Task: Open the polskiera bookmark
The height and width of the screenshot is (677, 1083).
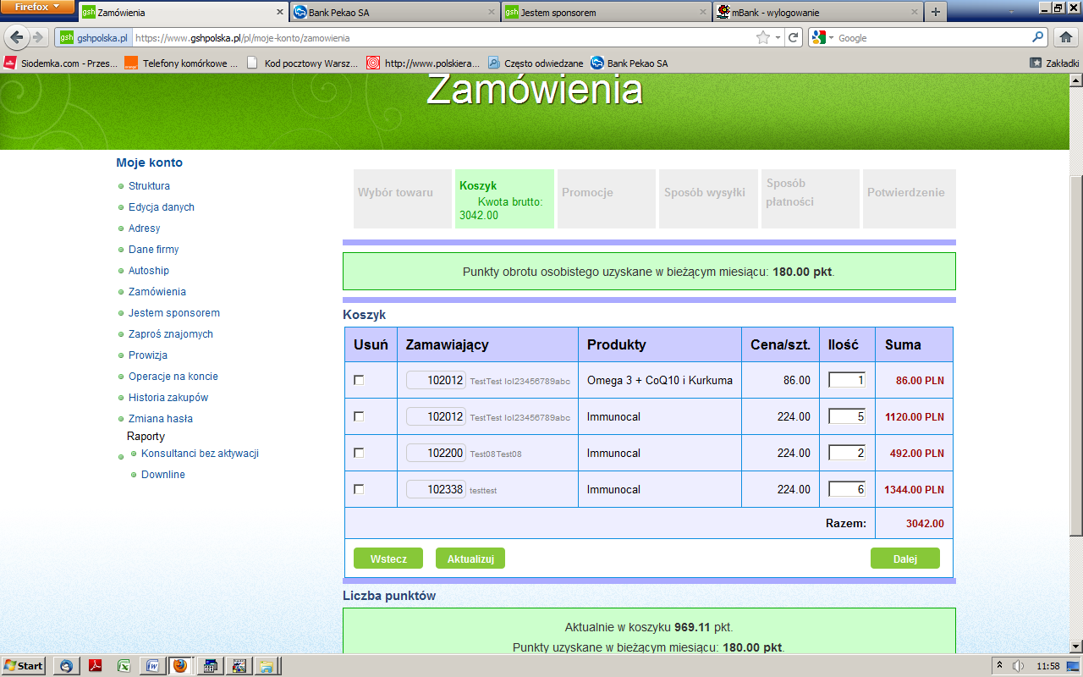Action: pos(423,63)
